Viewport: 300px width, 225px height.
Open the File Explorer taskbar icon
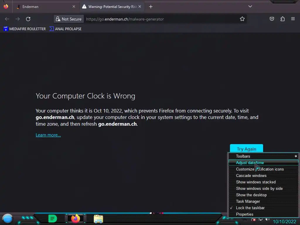98,219
